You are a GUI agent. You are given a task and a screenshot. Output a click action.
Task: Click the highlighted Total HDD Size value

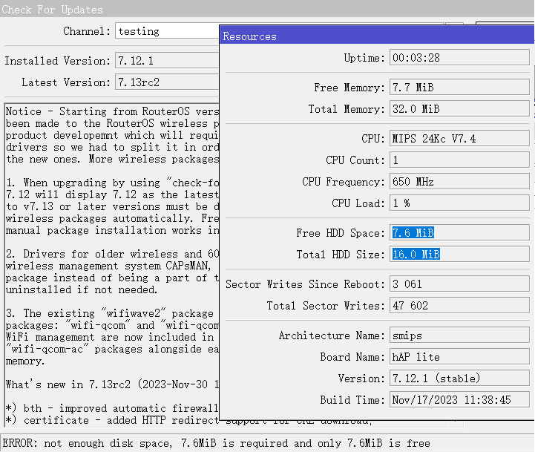(x=416, y=255)
